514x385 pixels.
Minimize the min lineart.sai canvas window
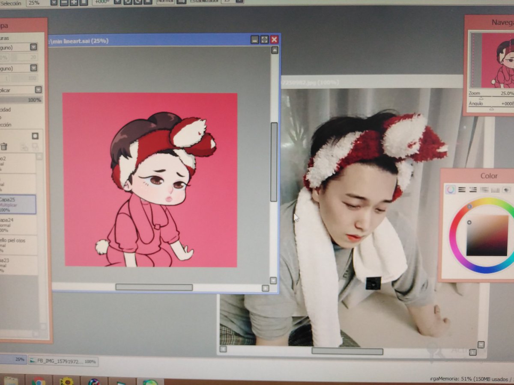[255, 40]
